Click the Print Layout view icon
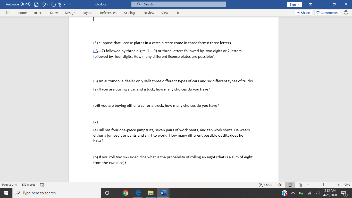This screenshot has width=352, height=198. 290,185
